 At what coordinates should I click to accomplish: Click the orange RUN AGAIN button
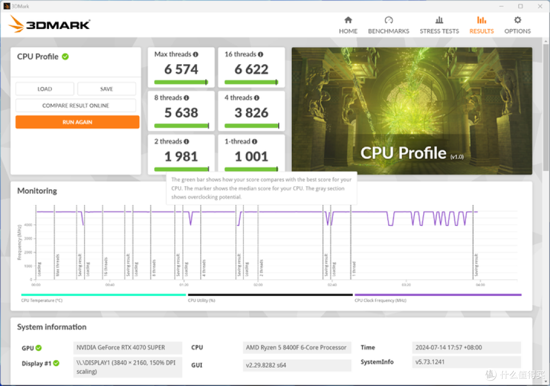[x=77, y=122]
